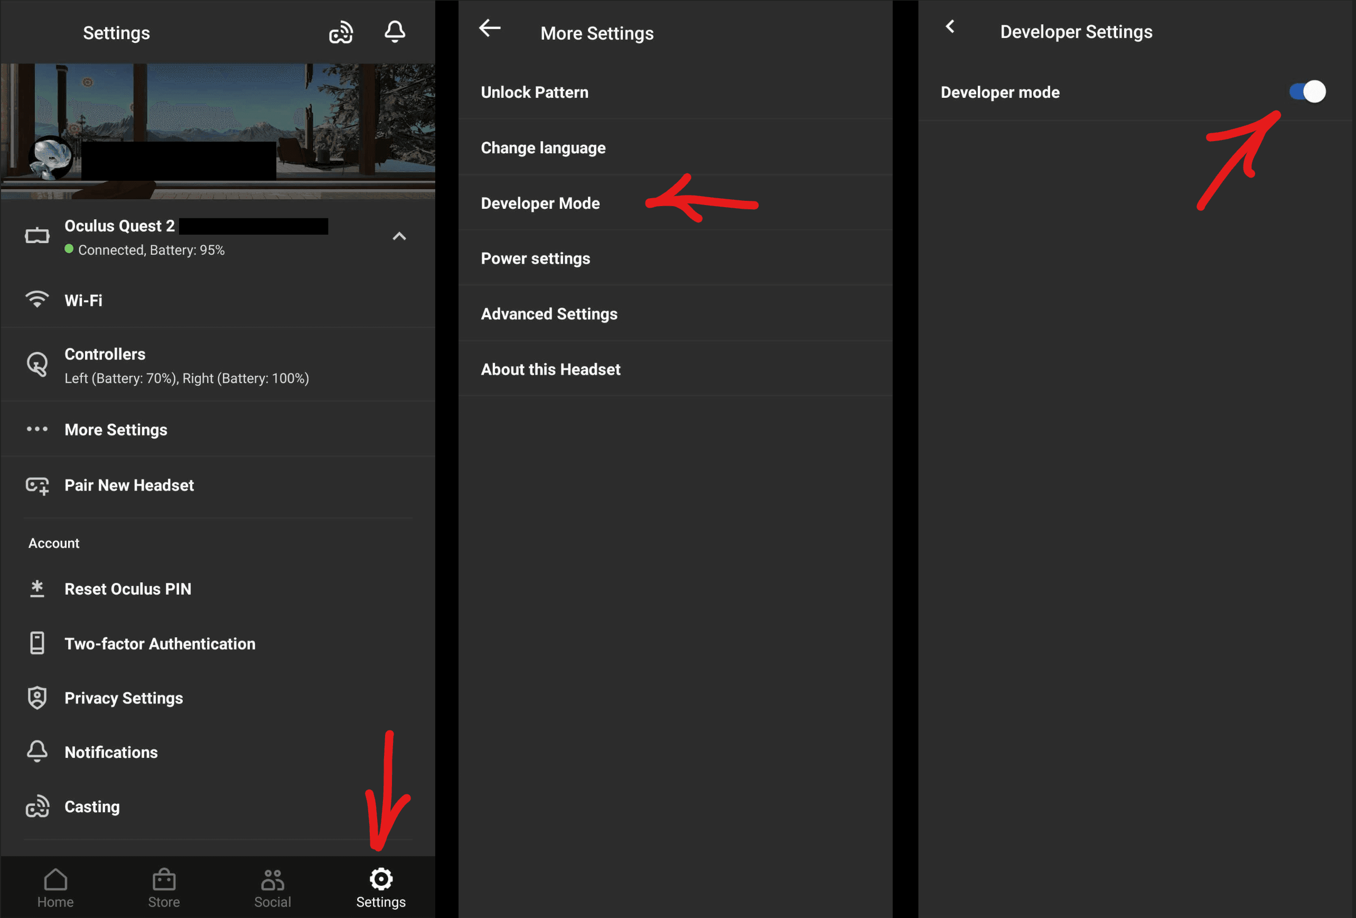Tap the Controllers icon
Image resolution: width=1356 pixels, height=918 pixels.
coord(38,365)
